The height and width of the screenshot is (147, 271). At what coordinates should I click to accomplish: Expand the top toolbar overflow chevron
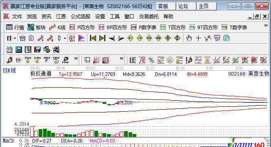[266, 26]
